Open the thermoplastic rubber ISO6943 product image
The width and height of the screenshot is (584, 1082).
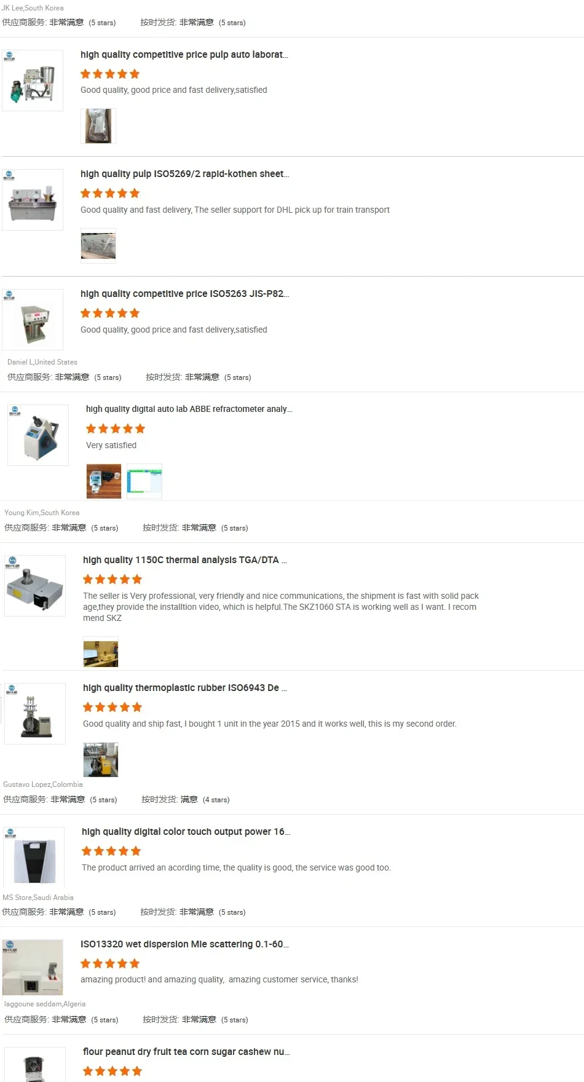35,714
